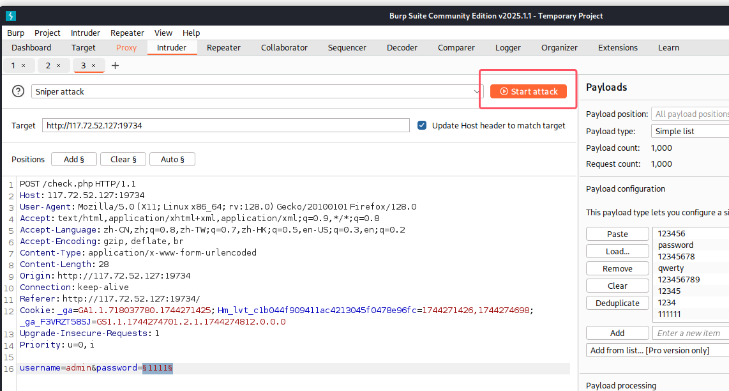Open the Burp menu
The height and width of the screenshot is (391, 729).
16,33
